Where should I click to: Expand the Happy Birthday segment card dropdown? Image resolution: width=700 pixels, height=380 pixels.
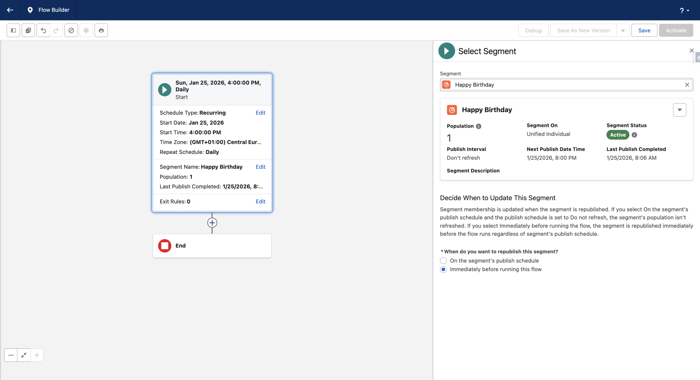(680, 110)
